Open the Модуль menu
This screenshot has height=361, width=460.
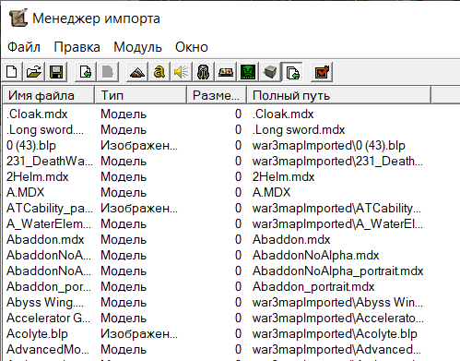click(x=137, y=47)
